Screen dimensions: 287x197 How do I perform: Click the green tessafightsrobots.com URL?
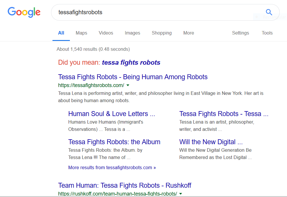click(91, 85)
